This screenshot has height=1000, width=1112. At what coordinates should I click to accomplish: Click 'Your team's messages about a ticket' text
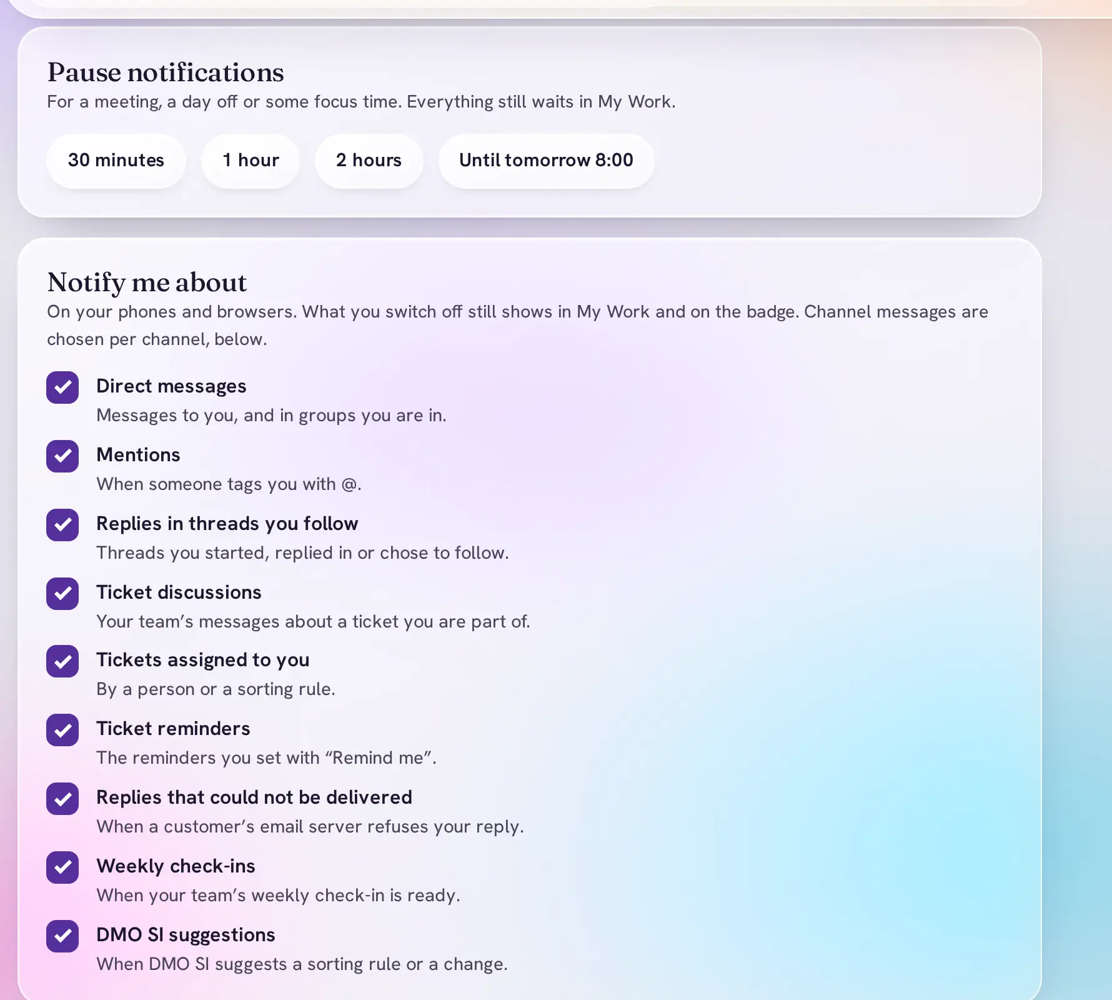313,622
